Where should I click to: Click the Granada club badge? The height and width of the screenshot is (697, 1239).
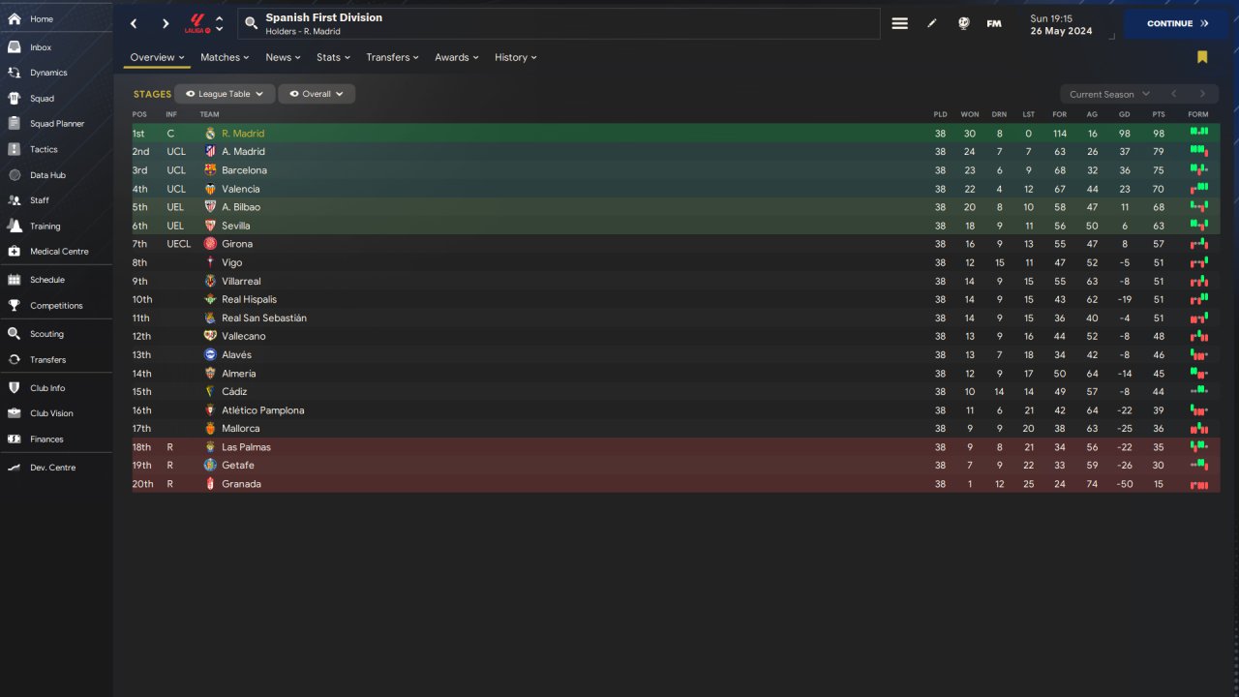click(210, 484)
